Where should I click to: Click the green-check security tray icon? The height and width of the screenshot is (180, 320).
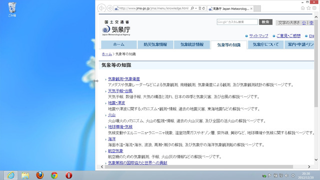point(264,175)
